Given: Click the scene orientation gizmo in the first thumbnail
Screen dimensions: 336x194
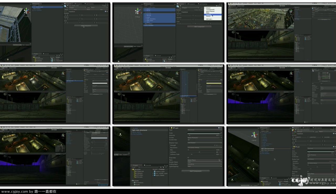Looking at the screenshot, I should coord(26,11).
